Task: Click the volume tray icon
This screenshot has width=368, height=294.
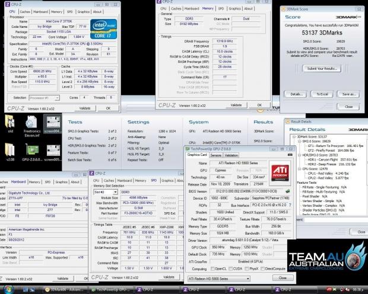Action: 348,289
